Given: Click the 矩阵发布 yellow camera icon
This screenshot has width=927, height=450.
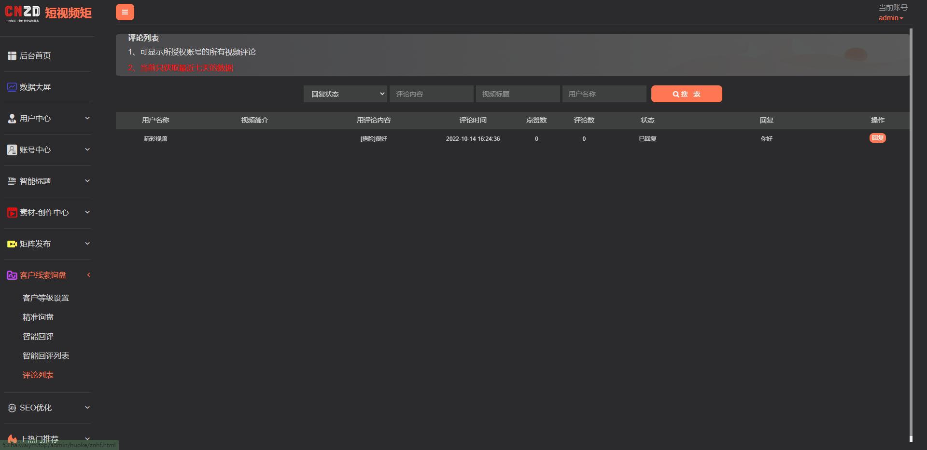Looking at the screenshot, I should [x=12, y=244].
